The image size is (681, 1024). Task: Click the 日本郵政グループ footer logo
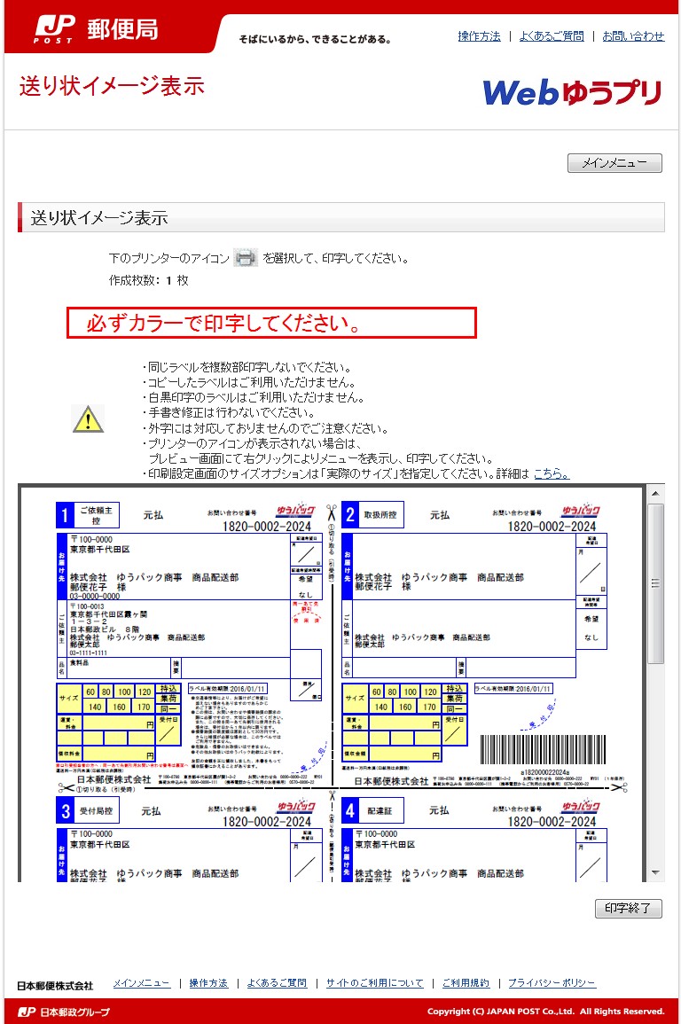63,1012
